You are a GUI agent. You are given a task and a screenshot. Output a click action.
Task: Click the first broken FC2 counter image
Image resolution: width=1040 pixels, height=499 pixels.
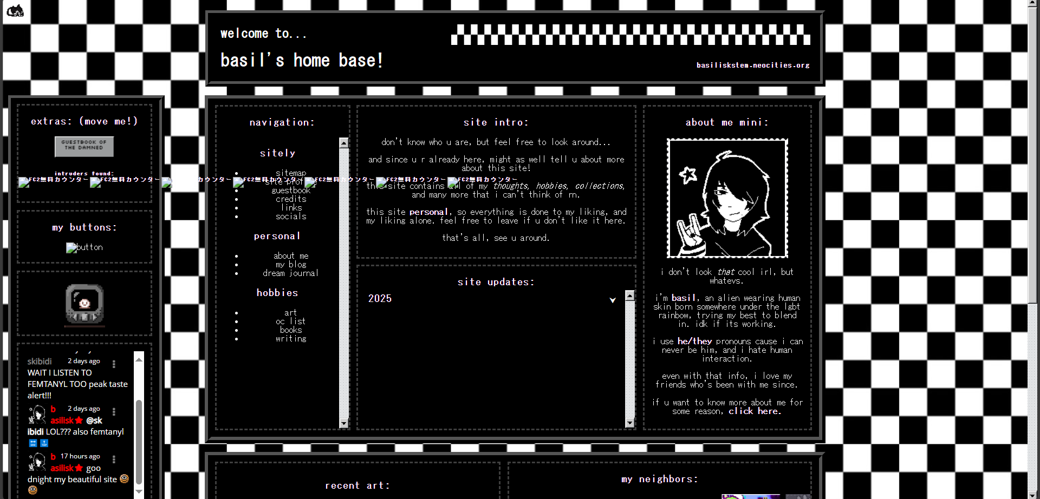coord(53,181)
